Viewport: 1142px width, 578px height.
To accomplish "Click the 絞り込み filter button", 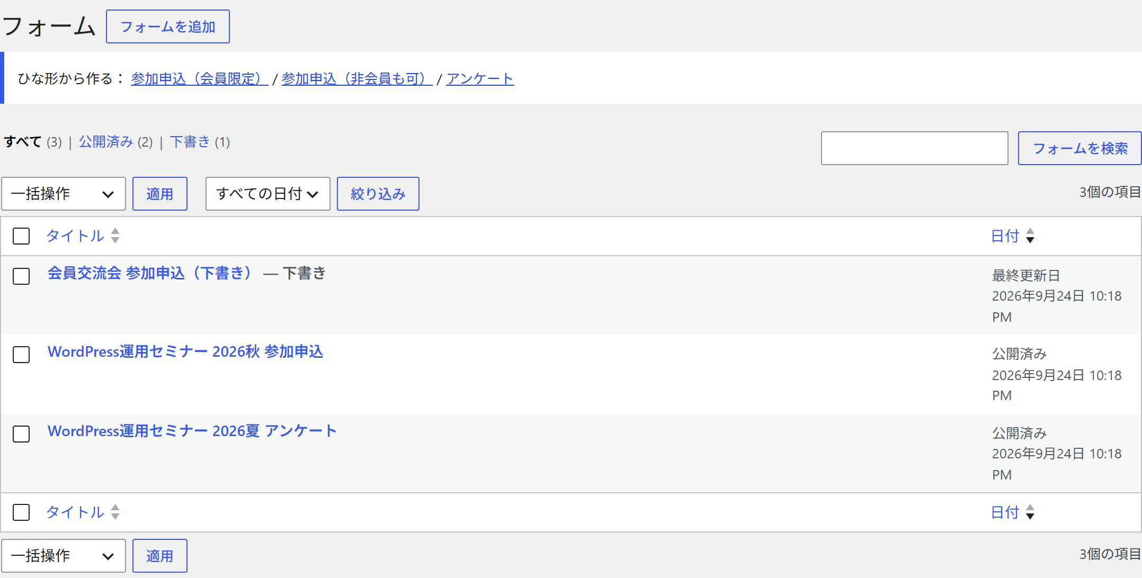I will [x=378, y=194].
